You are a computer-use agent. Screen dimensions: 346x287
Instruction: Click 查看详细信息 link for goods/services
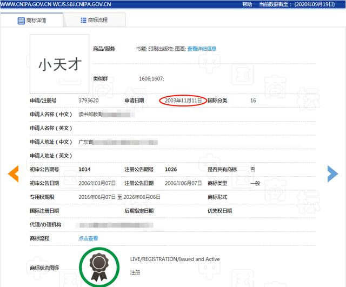point(202,49)
